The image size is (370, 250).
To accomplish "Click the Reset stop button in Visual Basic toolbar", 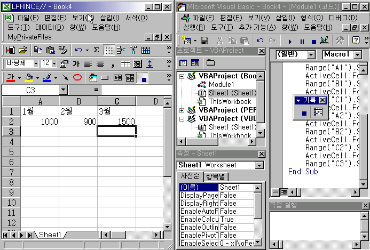I will click(x=313, y=42).
